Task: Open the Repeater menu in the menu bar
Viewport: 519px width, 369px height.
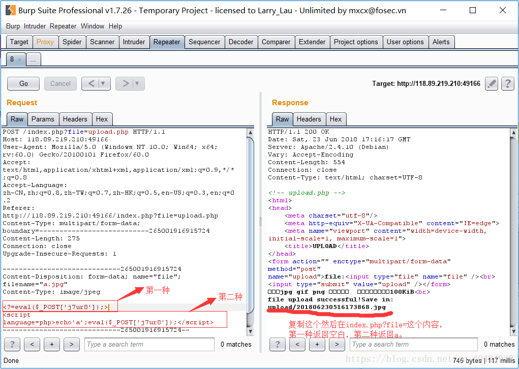Action: pyautogui.click(x=63, y=26)
